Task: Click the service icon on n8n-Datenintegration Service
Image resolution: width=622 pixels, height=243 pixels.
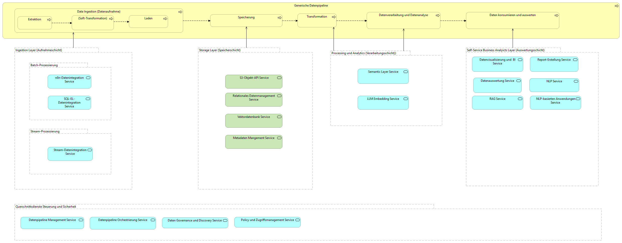Action: tap(88, 78)
